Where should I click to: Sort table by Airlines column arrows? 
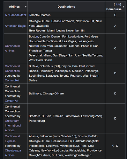click(26, 7)
